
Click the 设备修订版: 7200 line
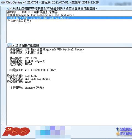[19, 82]
